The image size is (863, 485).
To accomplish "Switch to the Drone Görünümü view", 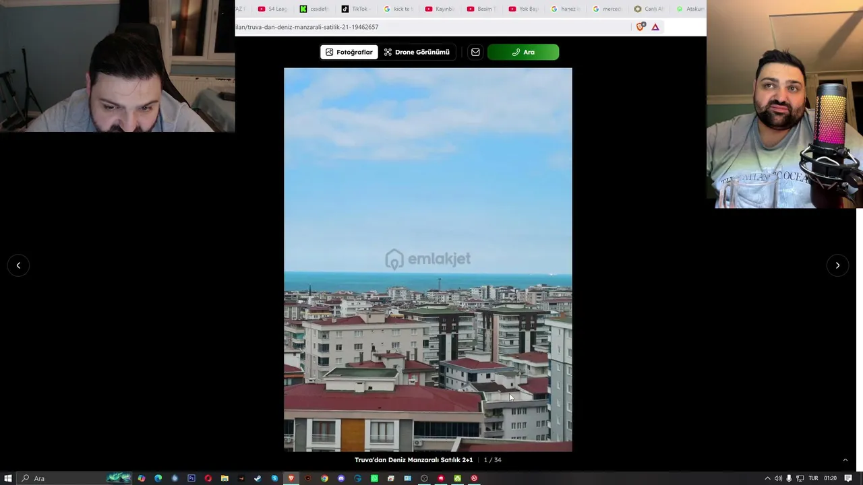I will click(417, 52).
